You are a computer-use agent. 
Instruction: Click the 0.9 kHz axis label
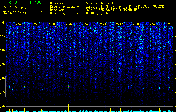pos(2,64)
